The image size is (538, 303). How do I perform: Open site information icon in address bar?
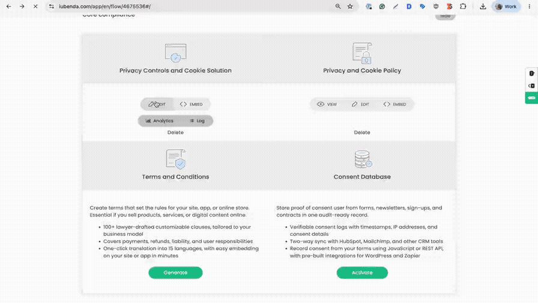tap(52, 7)
